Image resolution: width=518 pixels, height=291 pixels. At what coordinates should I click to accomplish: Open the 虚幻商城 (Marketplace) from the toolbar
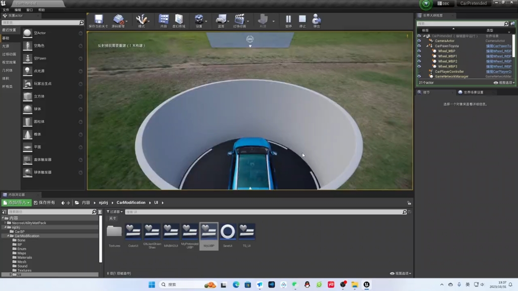(x=179, y=20)
